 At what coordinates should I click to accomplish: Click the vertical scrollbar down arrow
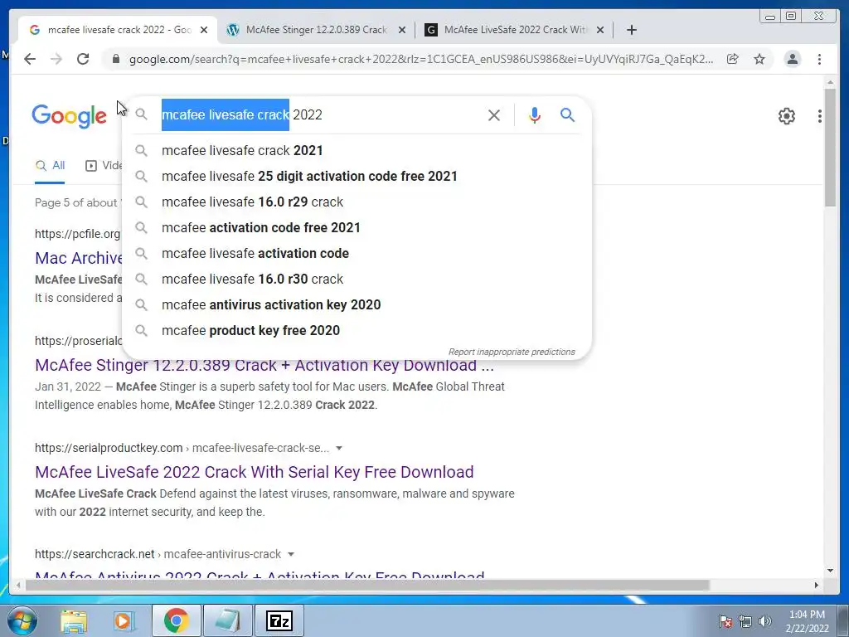pos(830,571)
